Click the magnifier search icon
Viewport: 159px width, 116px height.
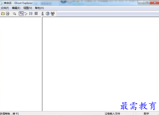[14, 14]
